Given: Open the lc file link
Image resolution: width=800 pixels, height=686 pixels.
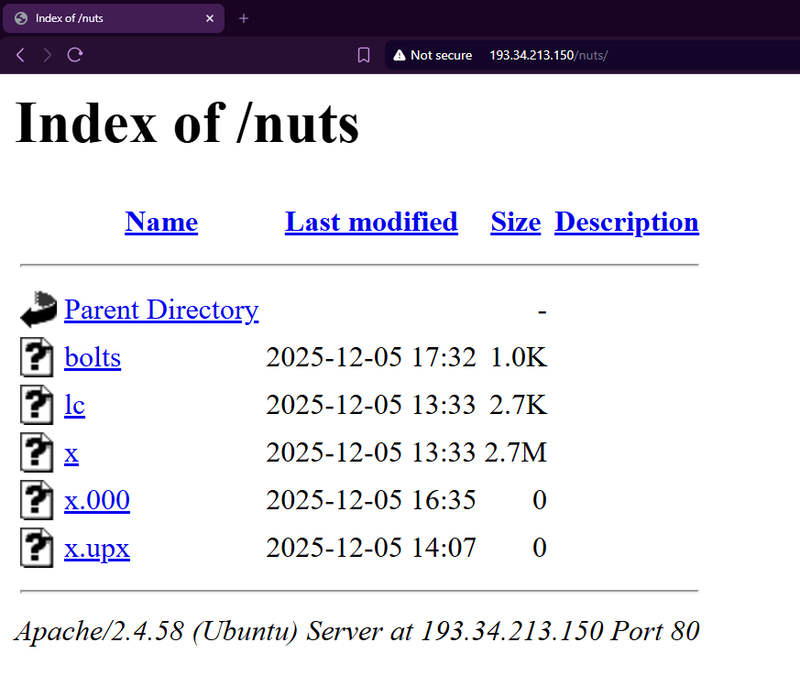Looking at the screenshot, I should (74, 405).
